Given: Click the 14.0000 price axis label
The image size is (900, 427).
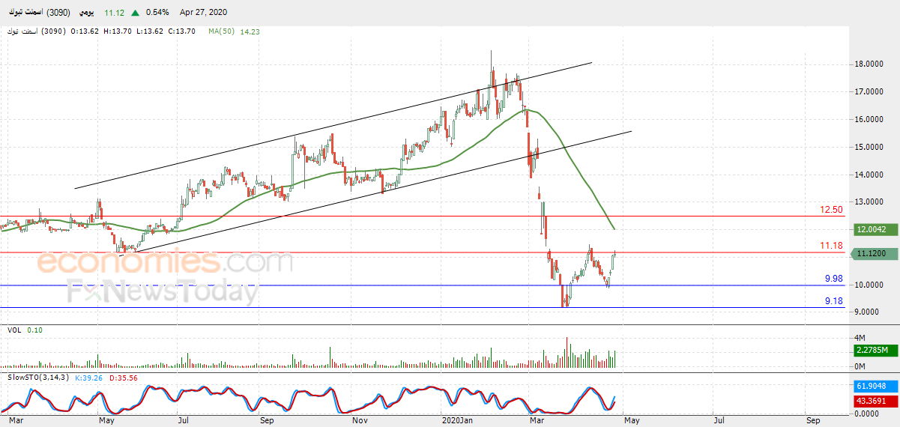Looking at the screenshot, I should point(871,175).
